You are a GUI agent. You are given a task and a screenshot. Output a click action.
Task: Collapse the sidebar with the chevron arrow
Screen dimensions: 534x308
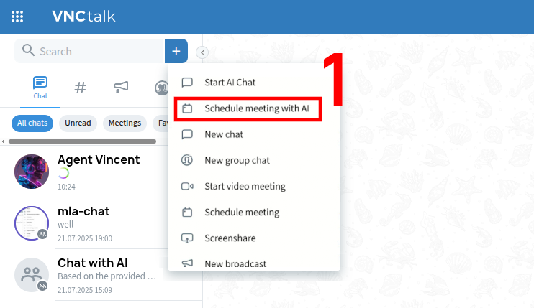tap(202, 52)
